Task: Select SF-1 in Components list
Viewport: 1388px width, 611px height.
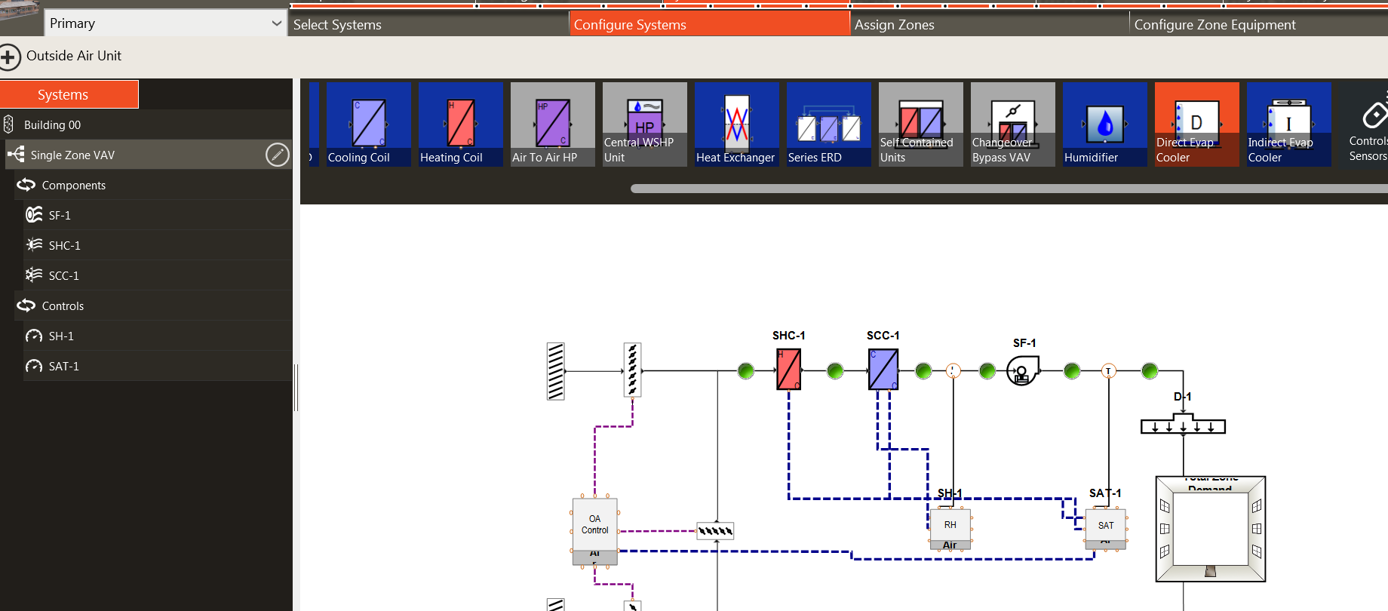Action: tap(158, 215)
